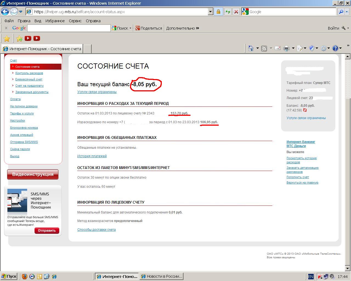Expand the Tools gear dropdown in command bar
This screenshot has height=281, width=351.
(x=329, y=49)
